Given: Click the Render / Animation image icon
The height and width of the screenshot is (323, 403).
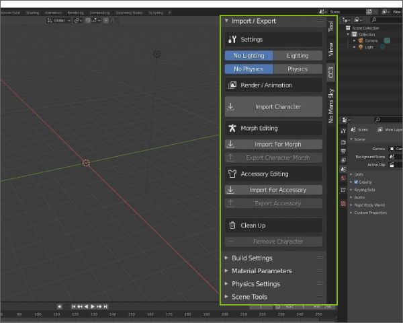Looking at the screenshot, I should point(232,85).
